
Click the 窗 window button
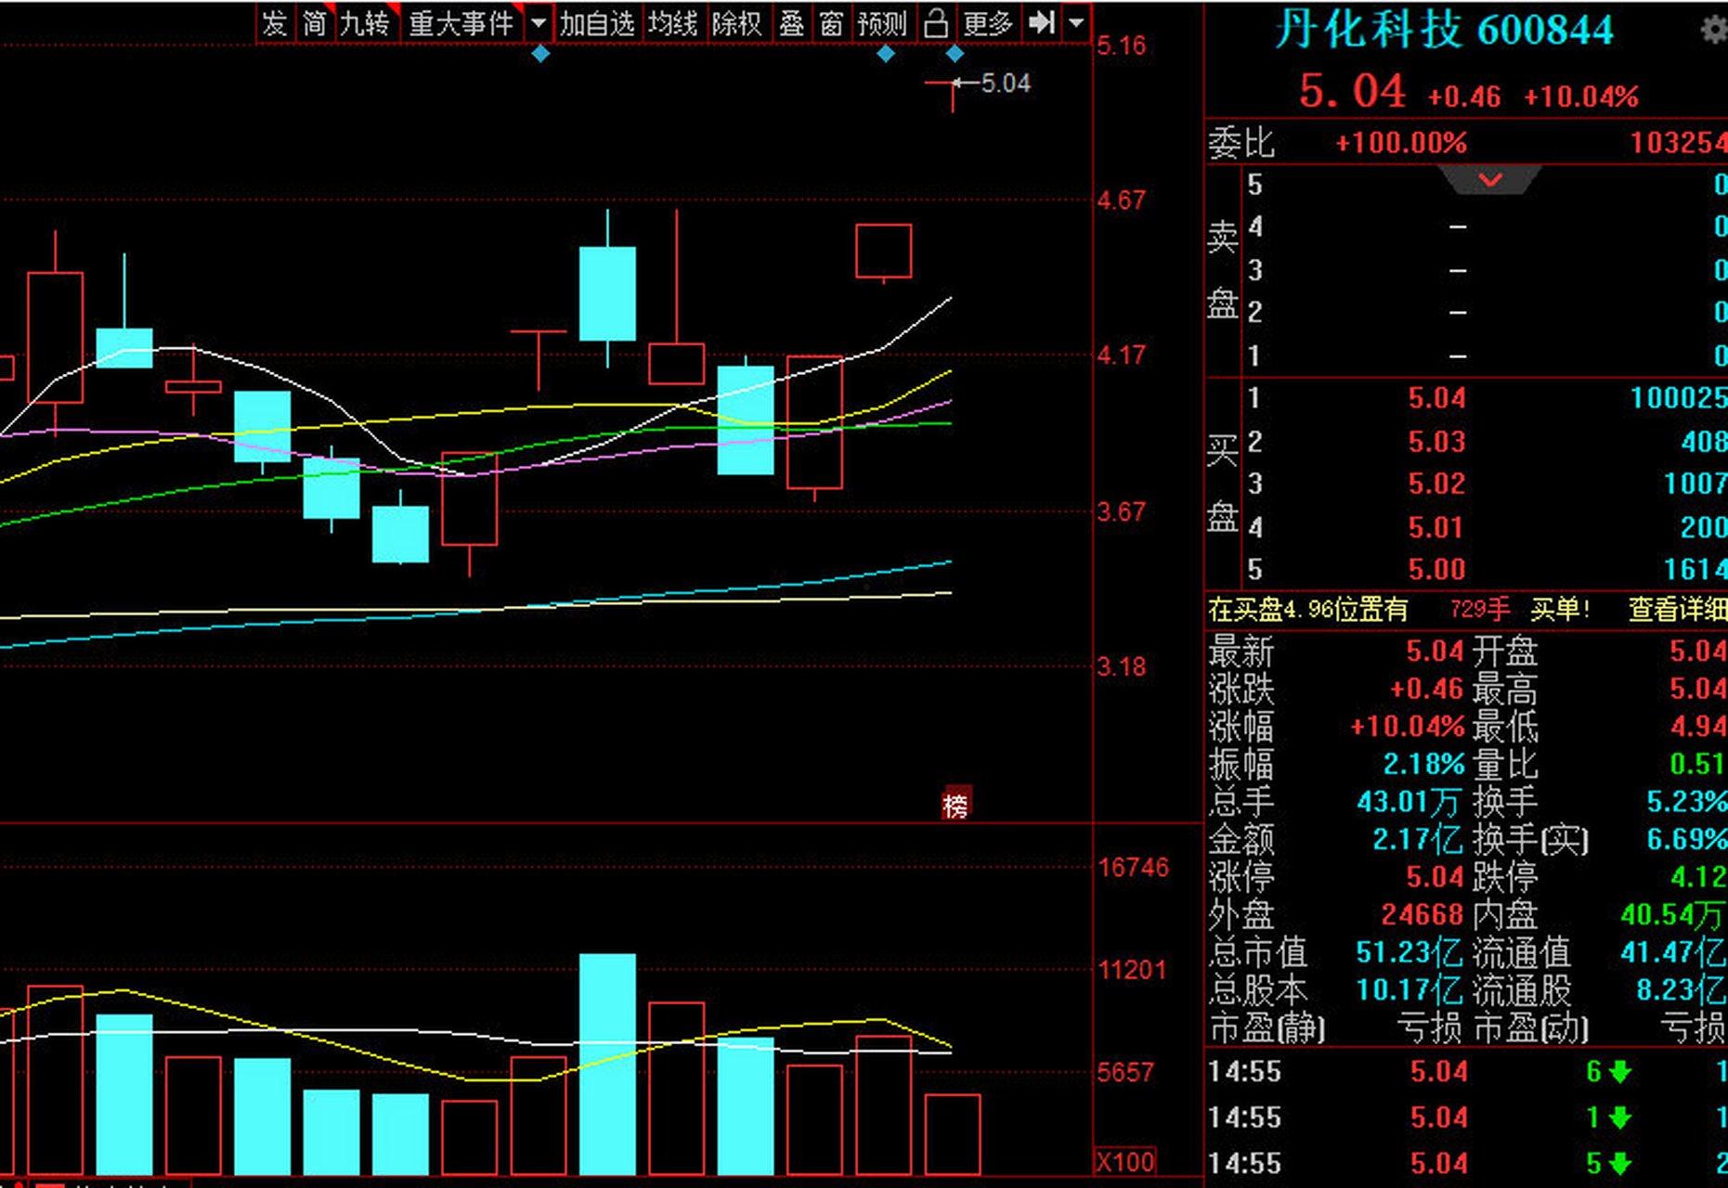[831, 23]
